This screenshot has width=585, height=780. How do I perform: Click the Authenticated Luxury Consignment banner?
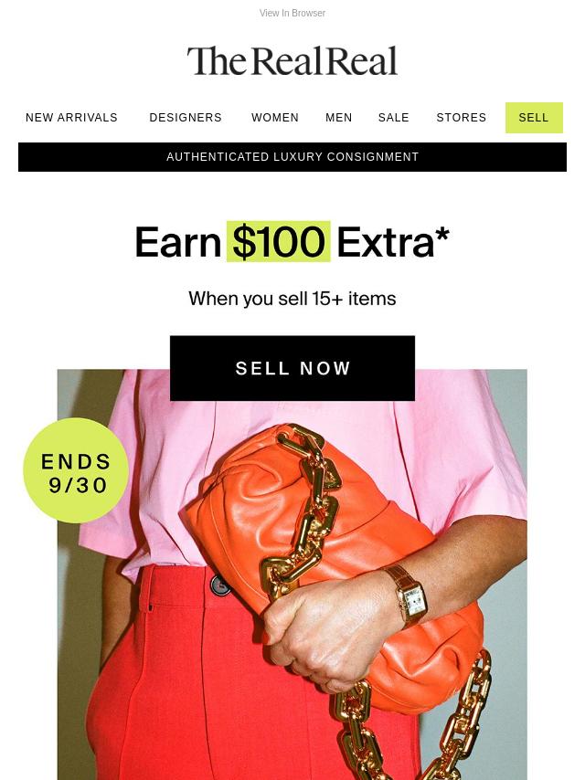click(x=292, y=157)
